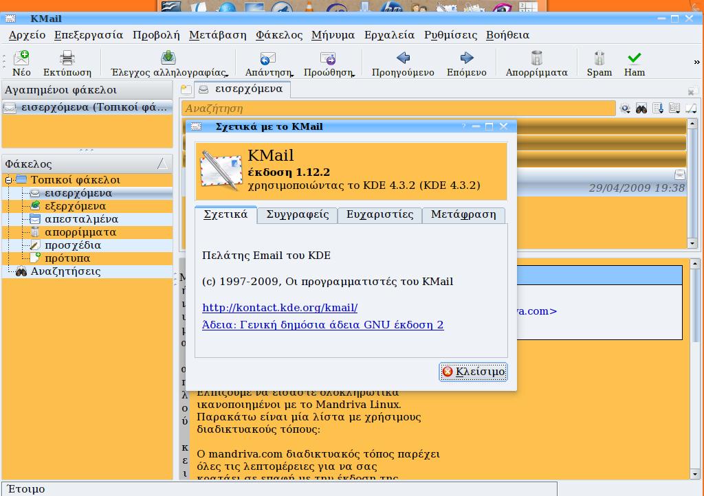Click message list scrollbar up arrow
Viewport: 704px width, 496px height.
pyautogui.click(x=692, y=123)
